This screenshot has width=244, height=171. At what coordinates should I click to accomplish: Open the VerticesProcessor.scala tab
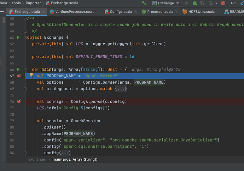click(75, 12)
